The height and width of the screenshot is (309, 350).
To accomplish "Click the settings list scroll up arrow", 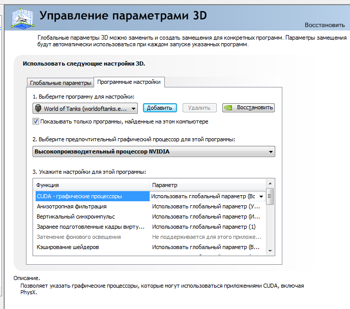I will [x=270, y=183].
